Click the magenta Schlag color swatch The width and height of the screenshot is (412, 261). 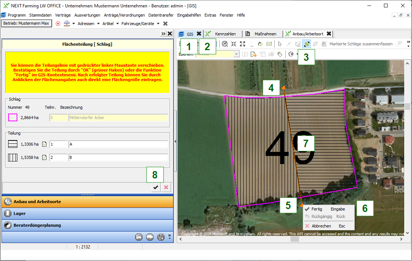click(x=13, y=118)
